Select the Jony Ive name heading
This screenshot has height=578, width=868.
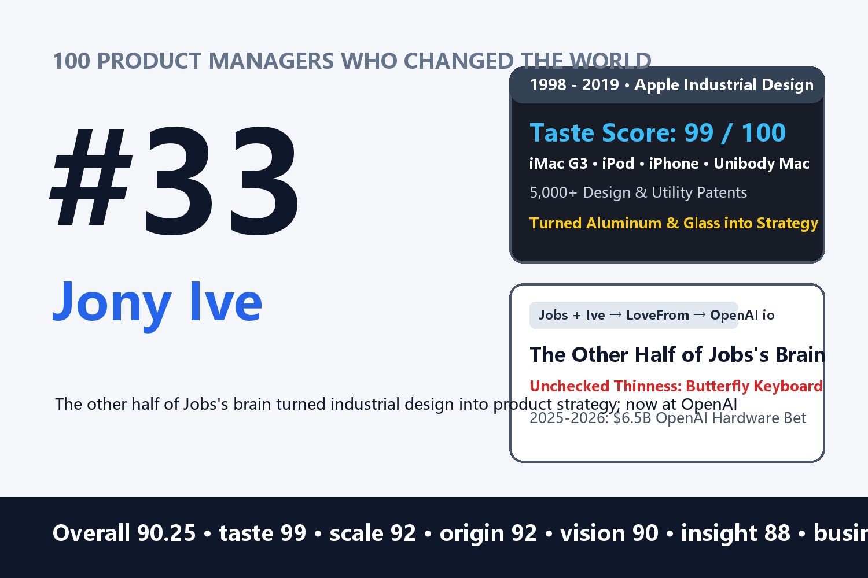[x=157, y=303]
